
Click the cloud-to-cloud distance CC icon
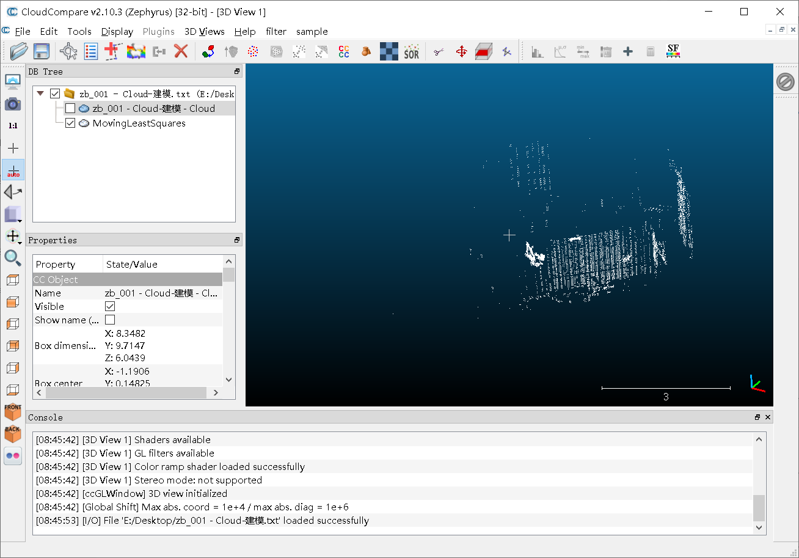pos(344,51)
